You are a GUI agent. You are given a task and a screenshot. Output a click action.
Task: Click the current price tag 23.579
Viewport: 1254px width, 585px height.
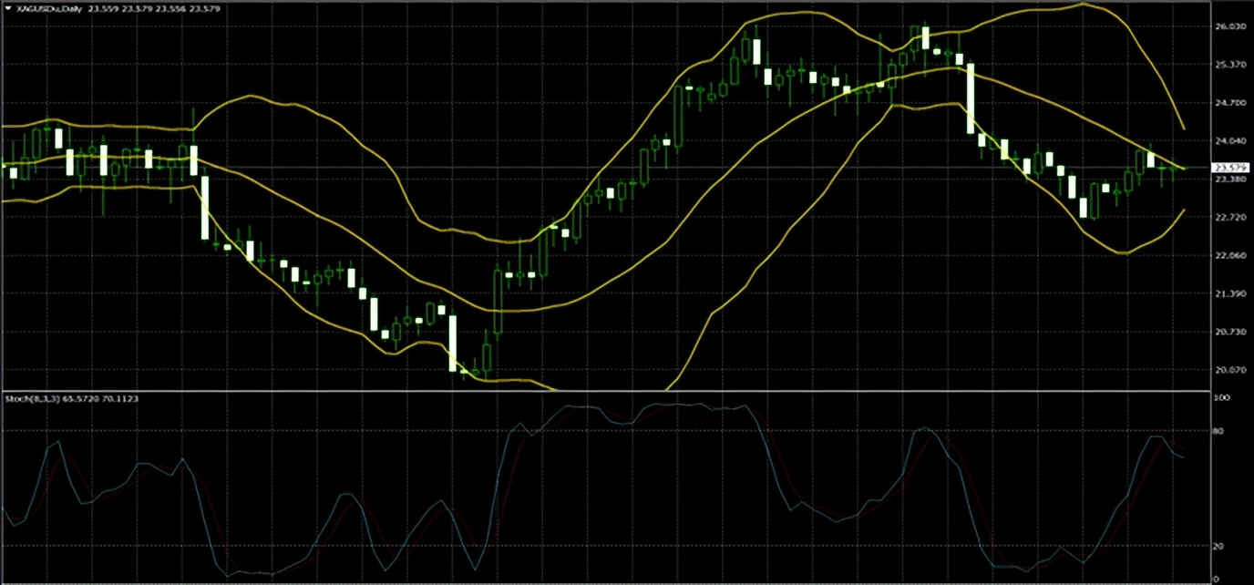click(1231, 168)
